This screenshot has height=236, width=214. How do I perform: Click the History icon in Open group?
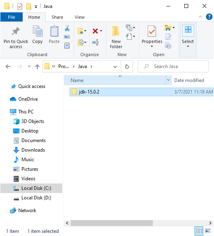pos(168,45)
